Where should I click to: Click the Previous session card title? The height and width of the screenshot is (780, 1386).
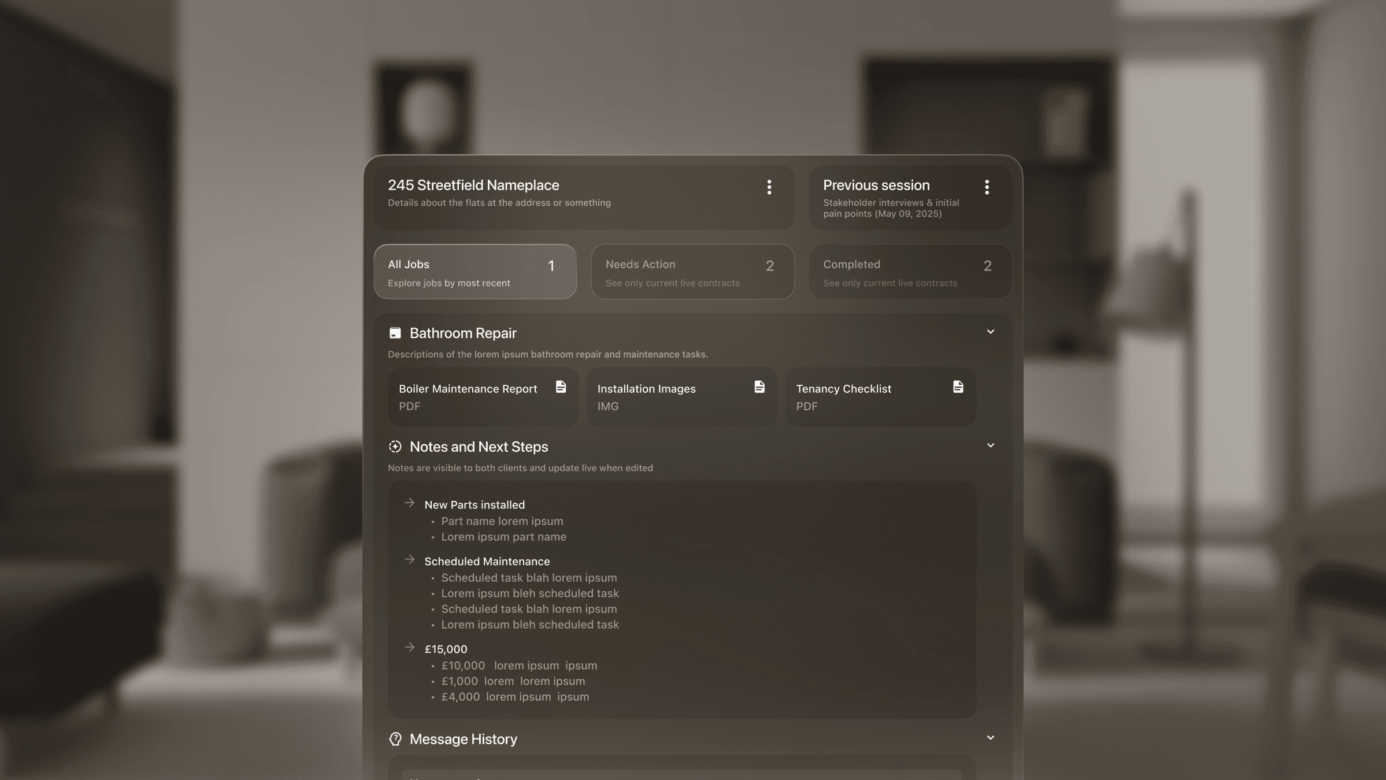876,185
